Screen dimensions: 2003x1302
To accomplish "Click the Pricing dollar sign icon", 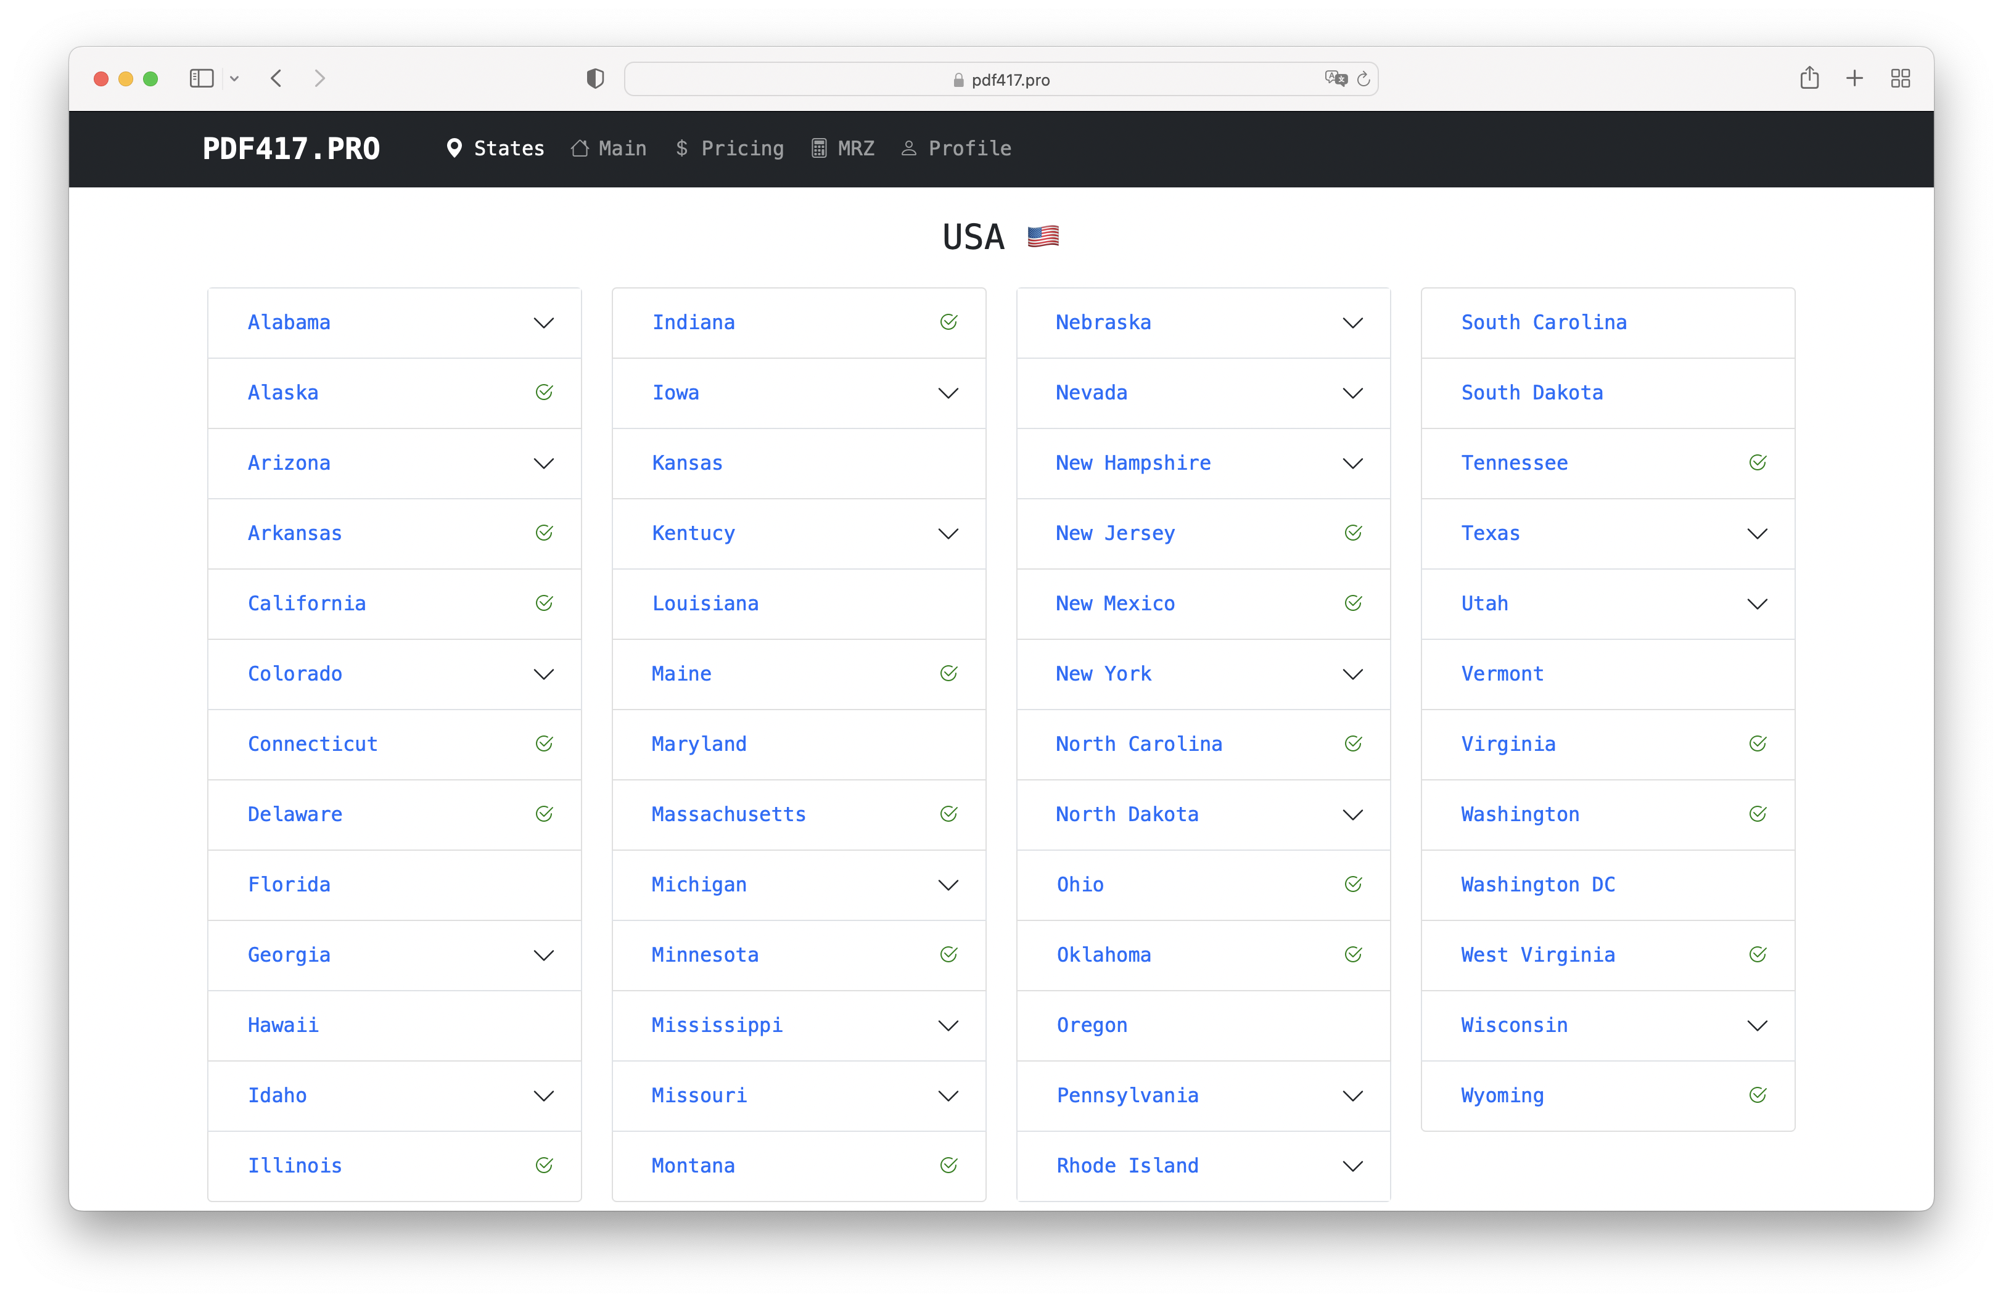I will tap(683, 148).
